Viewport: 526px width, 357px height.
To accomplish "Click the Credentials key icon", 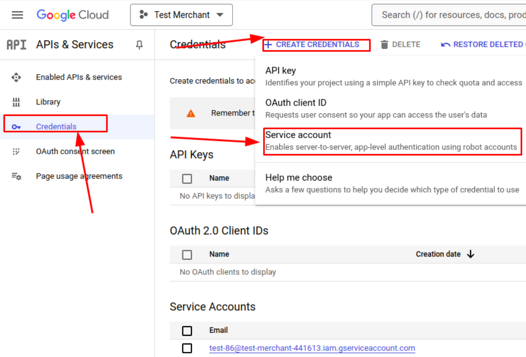I will pyautogui.click(x=16, y=127).
